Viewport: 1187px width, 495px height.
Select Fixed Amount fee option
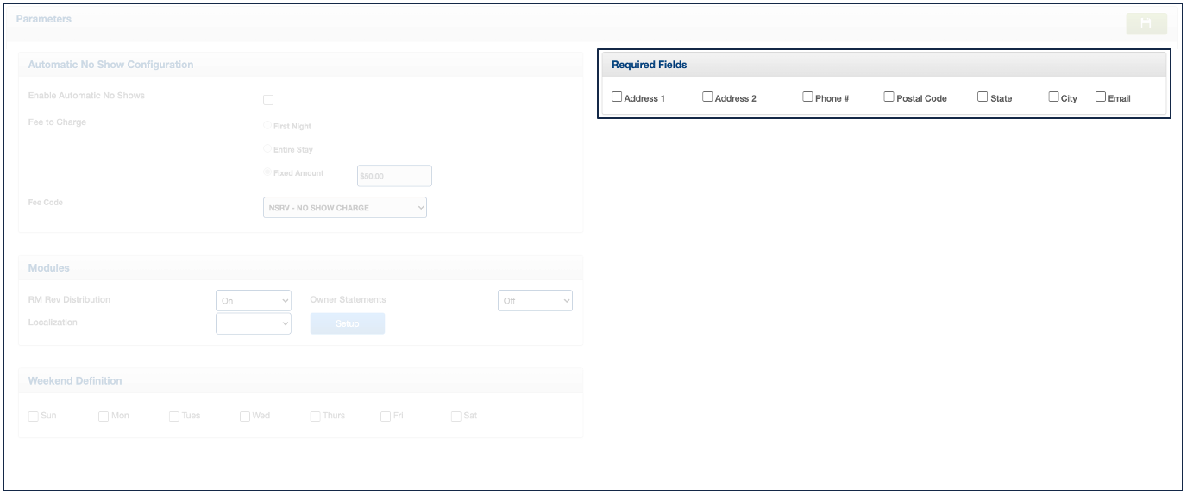click(267, 172)
